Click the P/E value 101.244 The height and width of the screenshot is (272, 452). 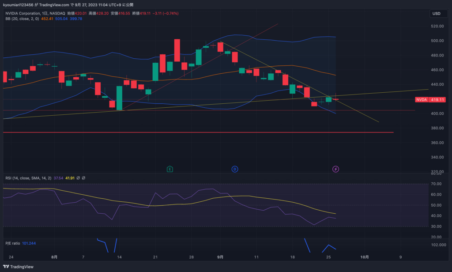pos(29,243)
